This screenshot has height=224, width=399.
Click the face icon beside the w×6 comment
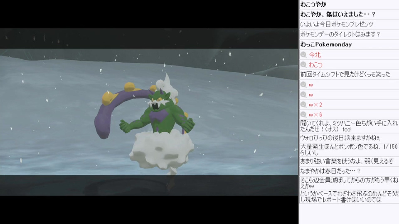click(303, 114)
